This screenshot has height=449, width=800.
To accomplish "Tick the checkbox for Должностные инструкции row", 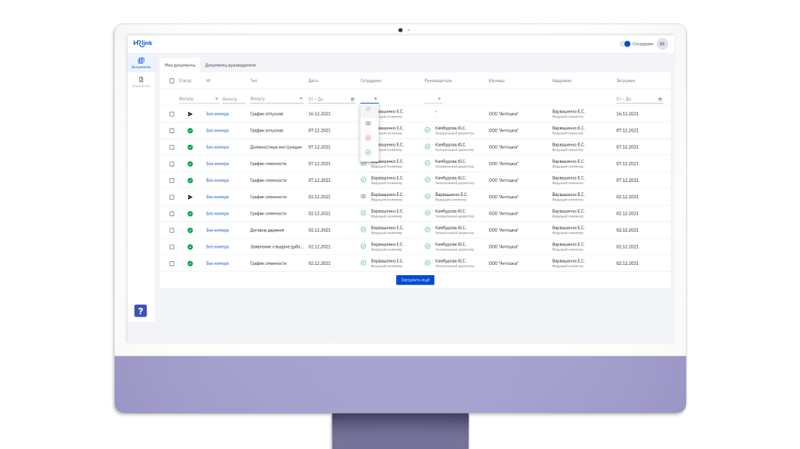I will pyautogui.click(x=172, y=147).
